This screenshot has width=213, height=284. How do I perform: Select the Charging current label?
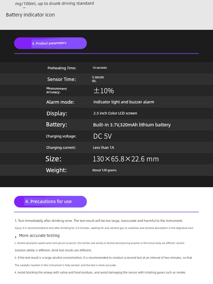point(61,148)
